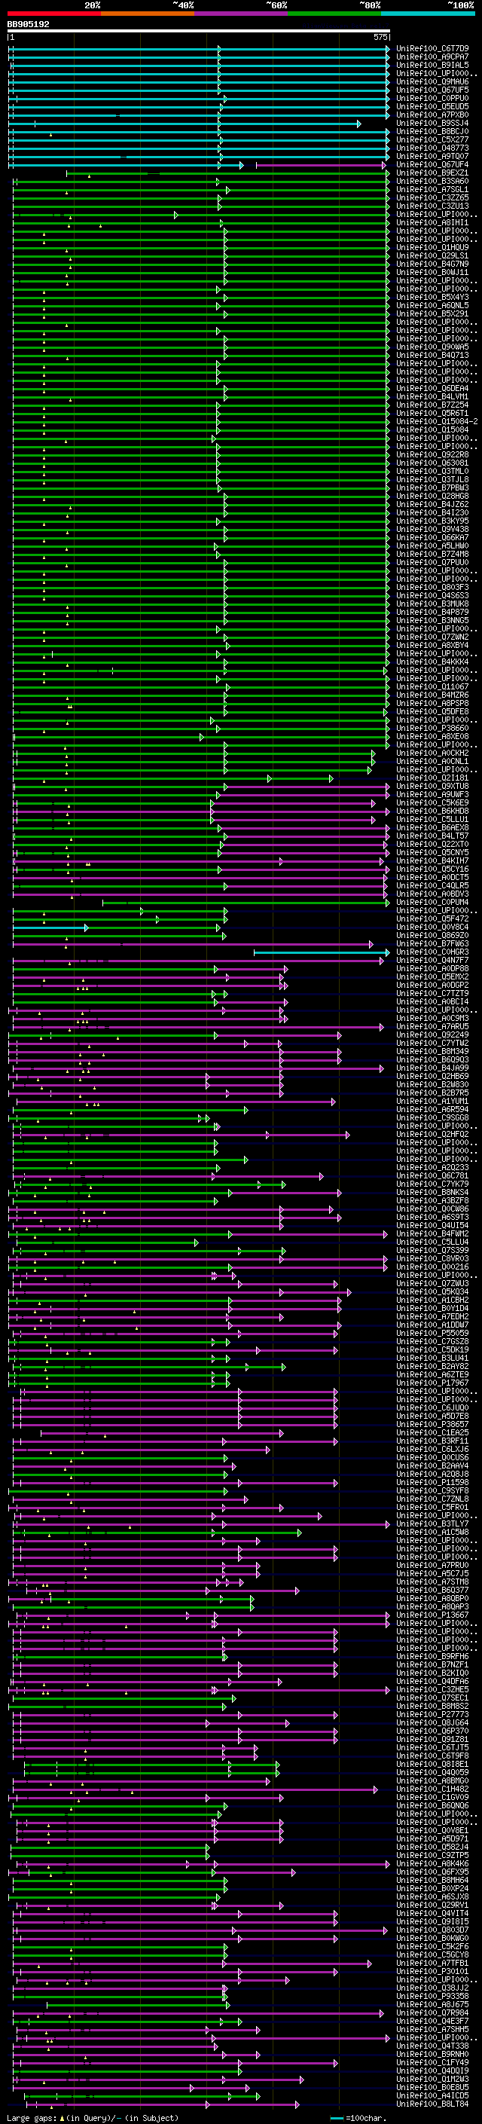Select hit label UniRef100_A7ARU5

point(432,1026)
